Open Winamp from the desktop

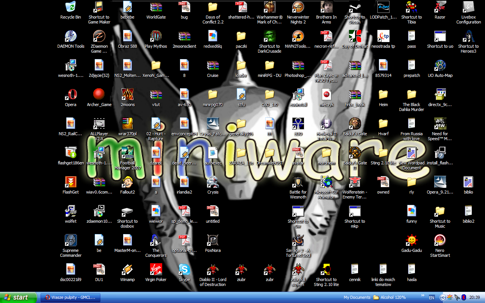pos(127,269)
